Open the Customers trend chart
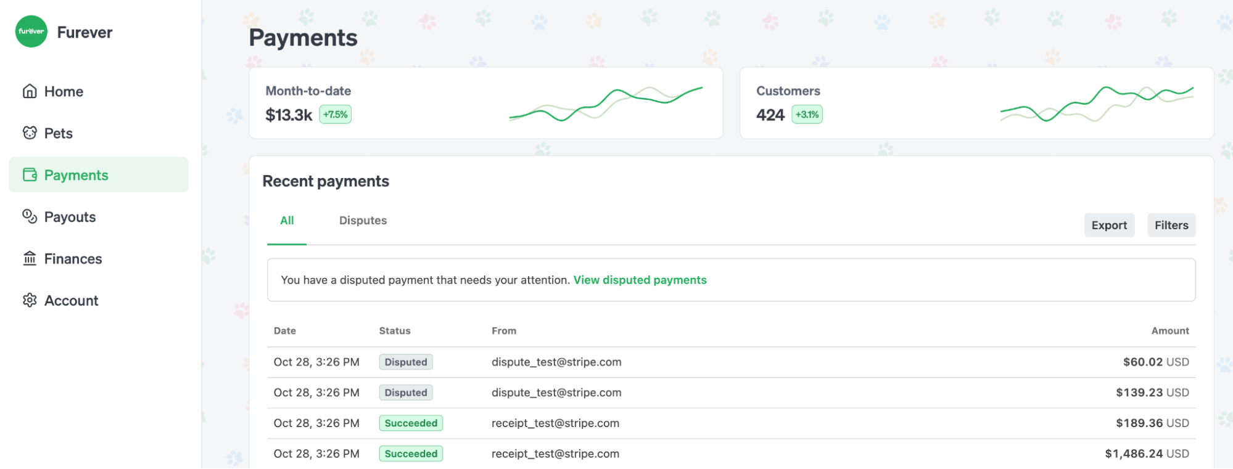1233x469 pixels. (1096, 104)
